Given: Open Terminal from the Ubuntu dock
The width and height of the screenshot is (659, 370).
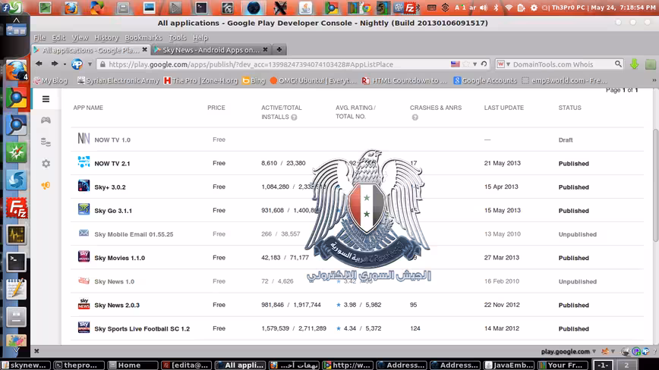Looking at the screenshot, I should point(16,262).
